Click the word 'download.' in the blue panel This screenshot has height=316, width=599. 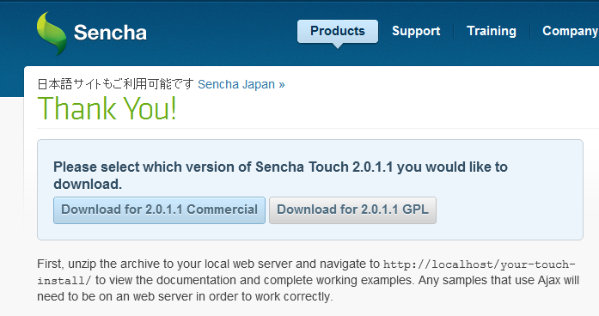[88, 185]
